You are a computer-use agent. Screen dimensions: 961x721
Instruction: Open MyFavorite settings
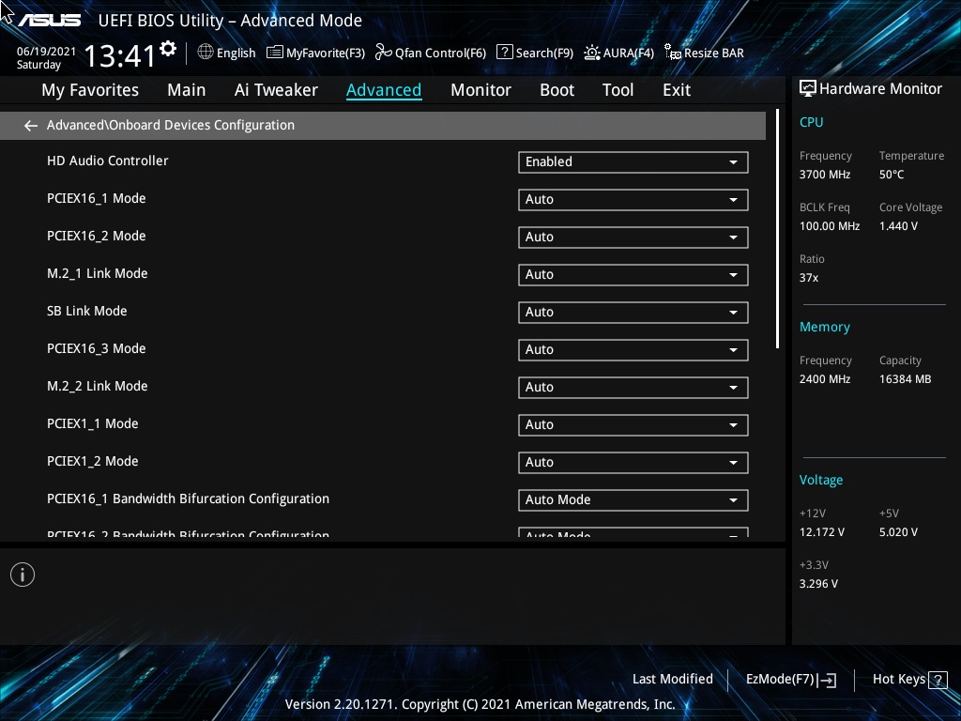pyautogui.click(x=315, y=53)
